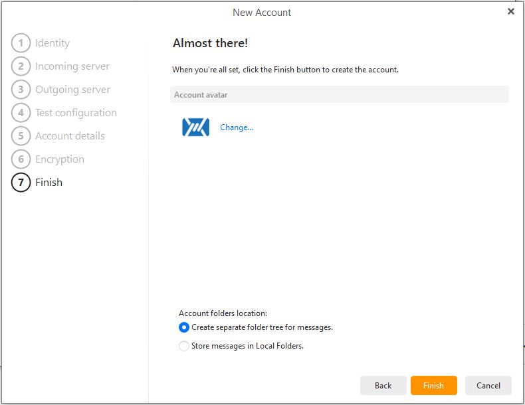This screenshot has height=405, width=525.
Task: Open the Incoming server step label
Action: pyautogui.click(x=72, y=66)
